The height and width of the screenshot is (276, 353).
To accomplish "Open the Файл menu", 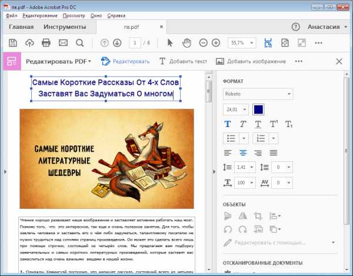I will coord(12,16).
